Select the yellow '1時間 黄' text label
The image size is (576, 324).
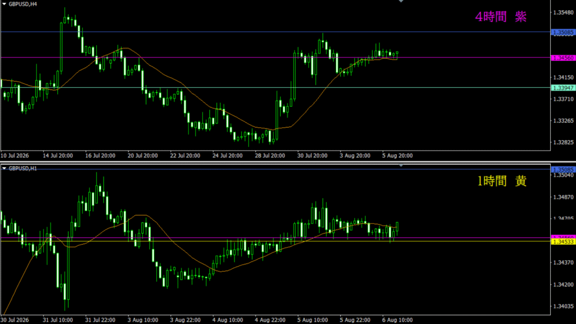pos(502,181)
